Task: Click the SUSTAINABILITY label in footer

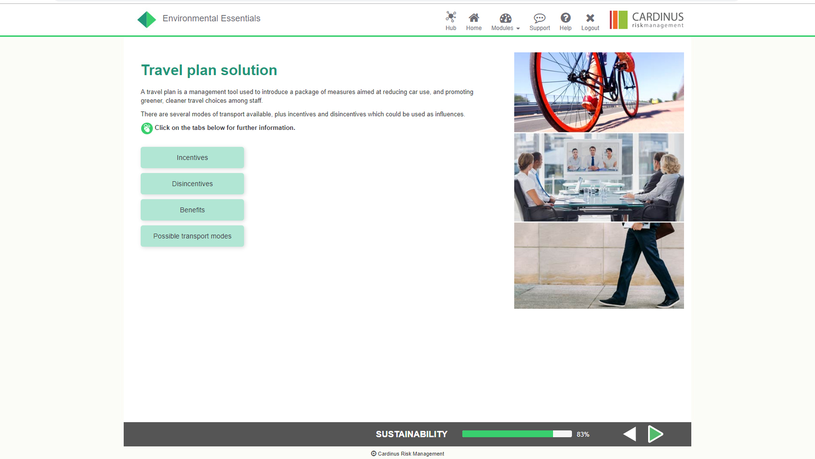Action: pos(411,434)
